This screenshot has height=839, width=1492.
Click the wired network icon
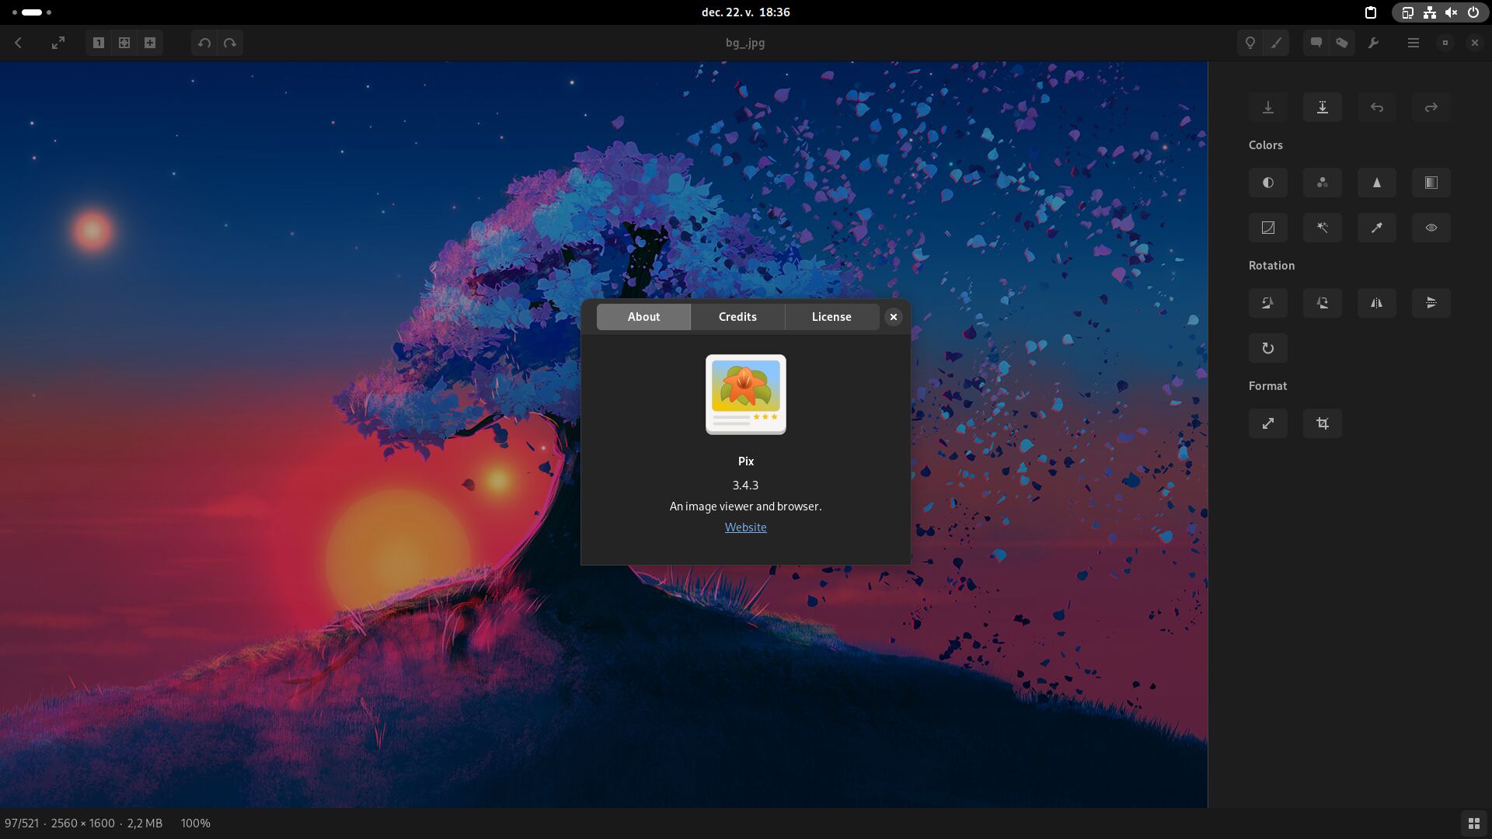pos(1429,12)
